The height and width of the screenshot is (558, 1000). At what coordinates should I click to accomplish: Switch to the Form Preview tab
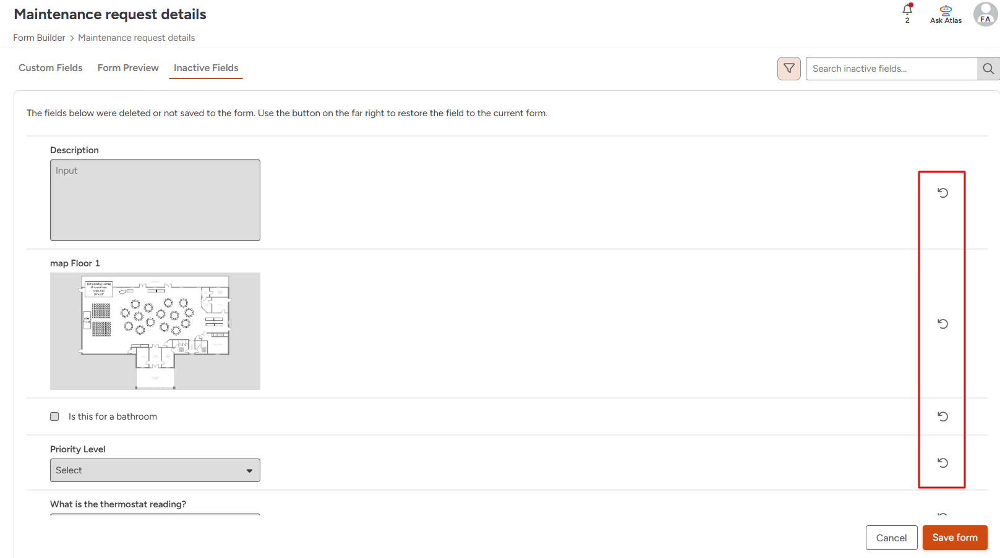point(128,68)
